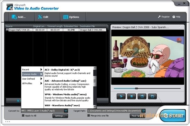This screenshot has width=190, height=126.
Task: Start the conversion
Action: (x=173, y=116)
